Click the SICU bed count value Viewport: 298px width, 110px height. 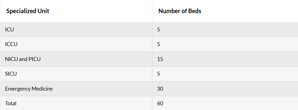coord(158,74)
